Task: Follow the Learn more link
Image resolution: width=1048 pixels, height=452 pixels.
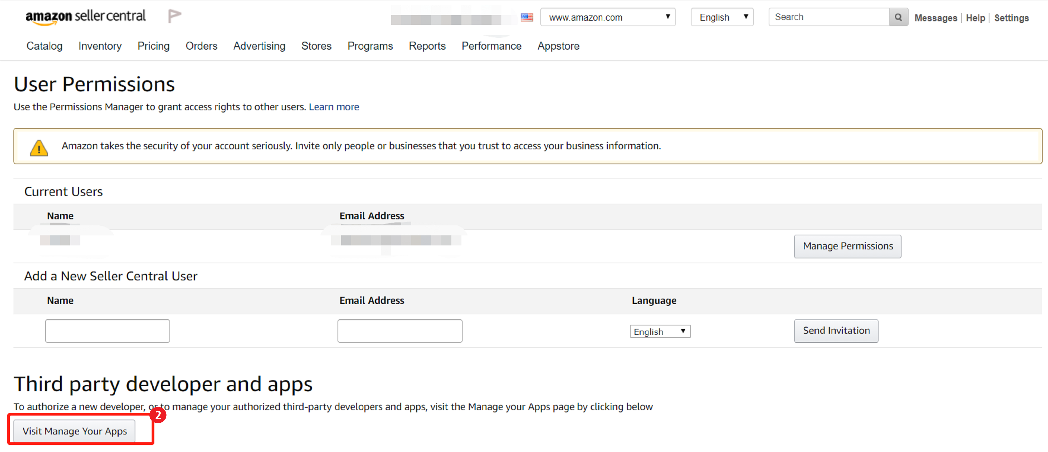Action: (x=334, y=106)
